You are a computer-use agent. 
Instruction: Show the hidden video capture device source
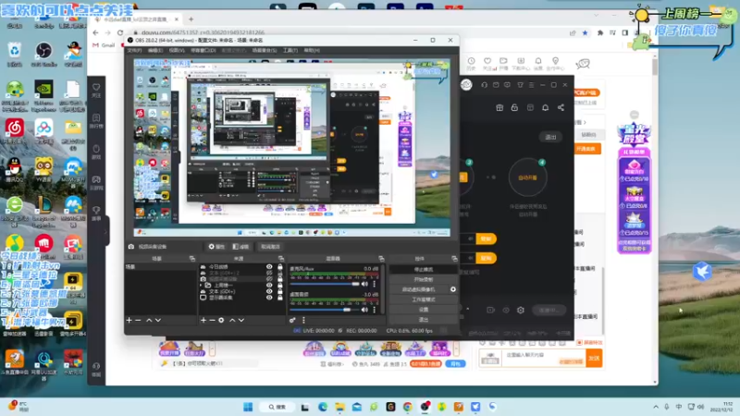pyautogui.click(x=269, y=279)
